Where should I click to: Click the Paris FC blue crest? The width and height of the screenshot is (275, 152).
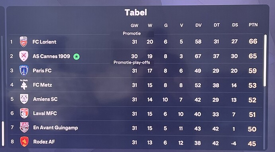pos(24,70)
